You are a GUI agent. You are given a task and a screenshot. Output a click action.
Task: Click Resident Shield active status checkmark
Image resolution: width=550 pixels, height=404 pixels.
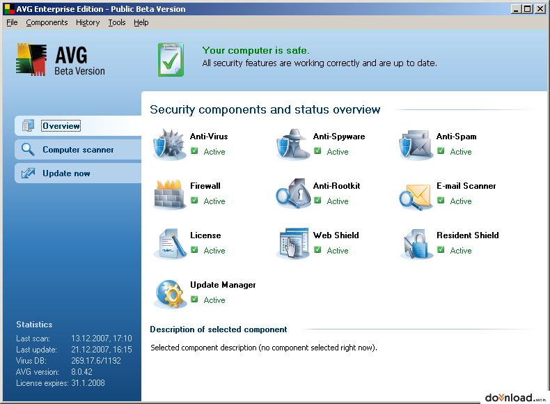(x=441, y=250)
